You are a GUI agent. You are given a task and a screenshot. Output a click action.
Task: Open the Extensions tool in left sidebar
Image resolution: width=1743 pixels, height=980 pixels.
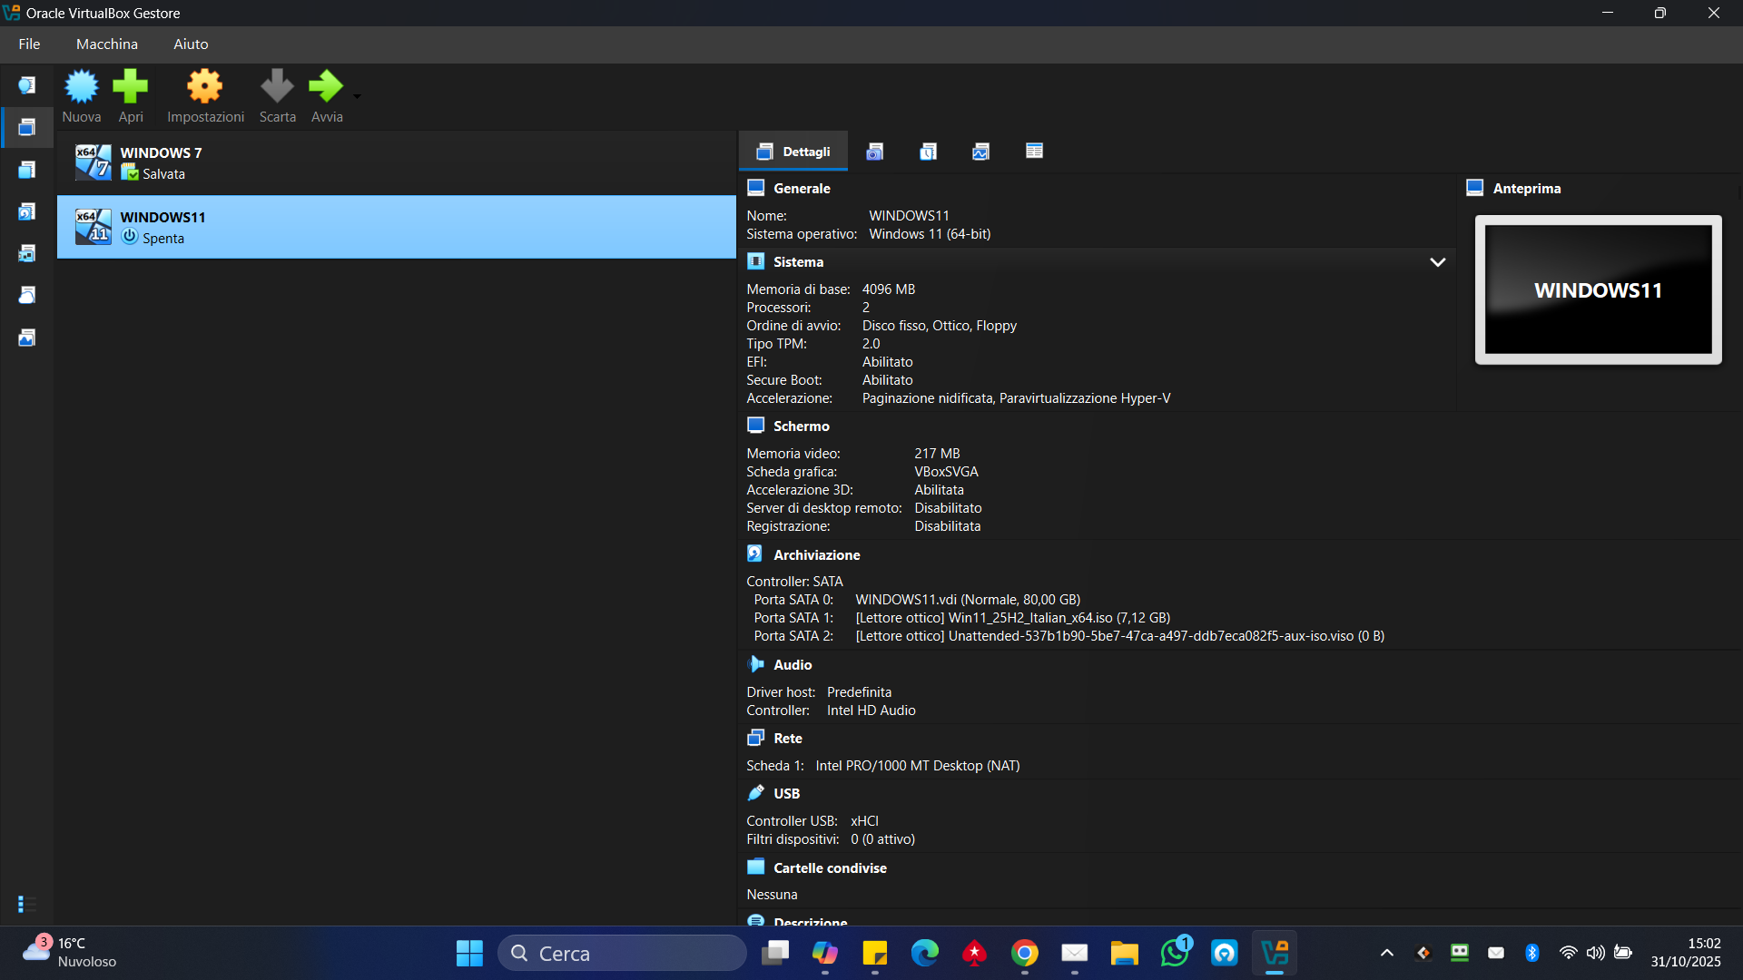tap(27, 170)
